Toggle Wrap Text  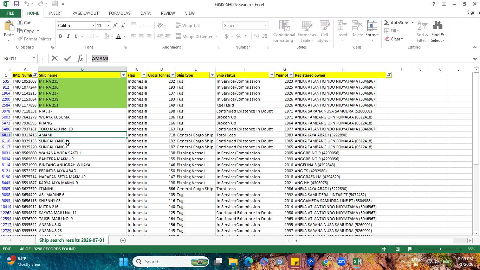tap(188, 26)
